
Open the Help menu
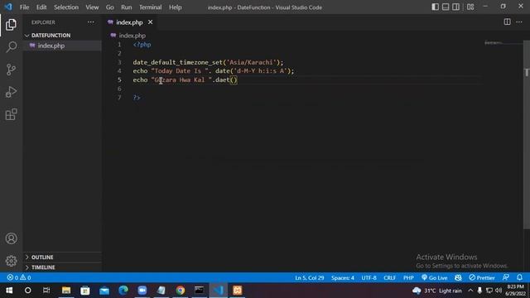(x=175, y=7)
